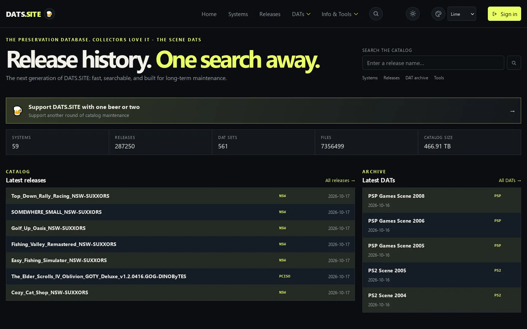Click the DATS.SITE logo text

pyautogui.click(x=23, y=14)
